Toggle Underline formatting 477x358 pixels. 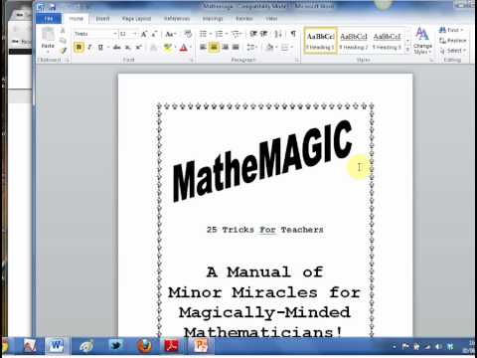click(x=100, y=47)
